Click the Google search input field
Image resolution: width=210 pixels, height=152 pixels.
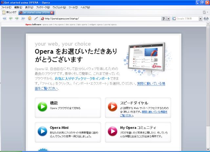click(x=187, y=19)
